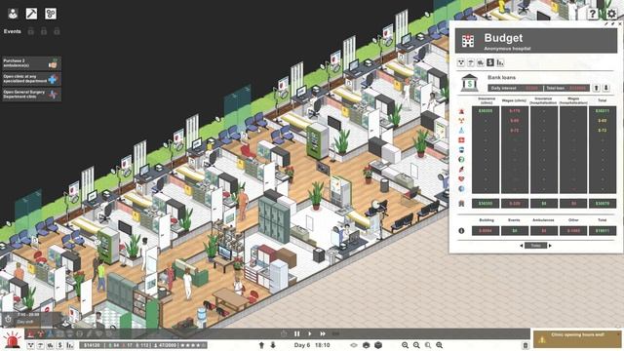Select the red cross department icon in Budget table

click(x=461, y=140)
